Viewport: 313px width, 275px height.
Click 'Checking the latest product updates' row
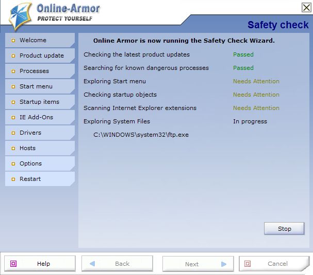pos(137,54)
